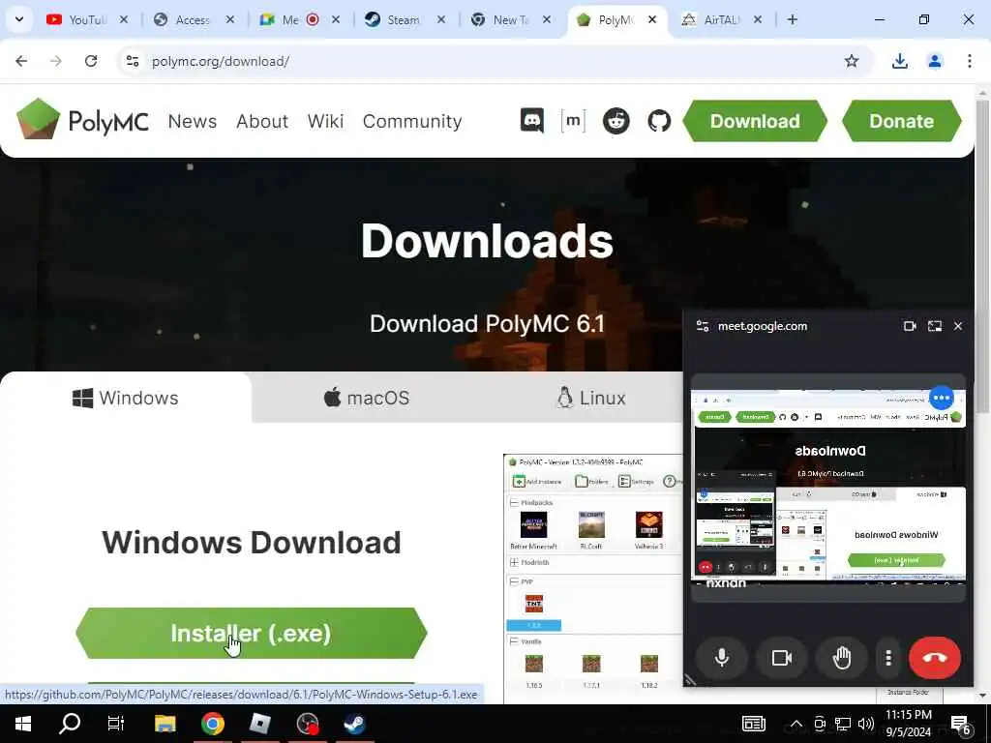The width and height of the screenshot is (991, 743).
Task: Raise hand in Meet picture-in-picture
Action: click(x=842, y=658)
